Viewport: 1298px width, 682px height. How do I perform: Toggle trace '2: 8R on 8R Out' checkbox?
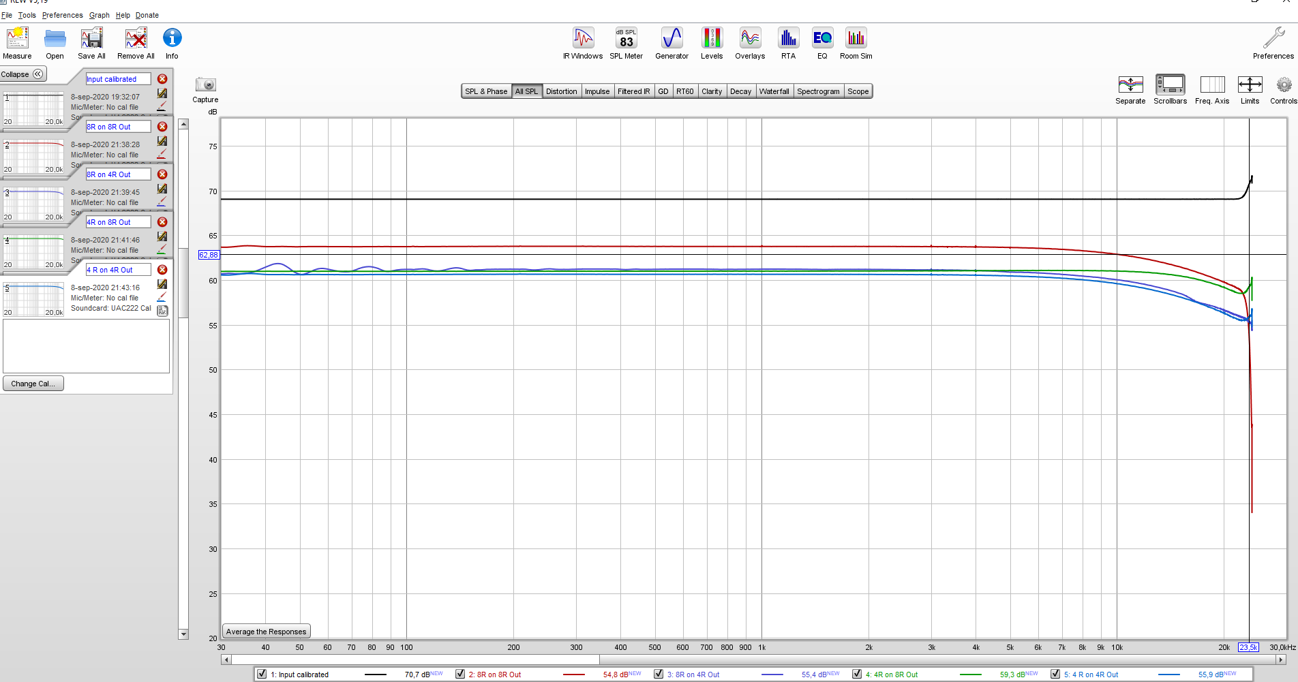click(x=460, y=674)
